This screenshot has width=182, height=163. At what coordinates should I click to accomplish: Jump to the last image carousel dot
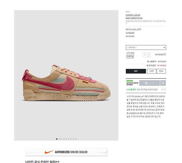point(76,139)
